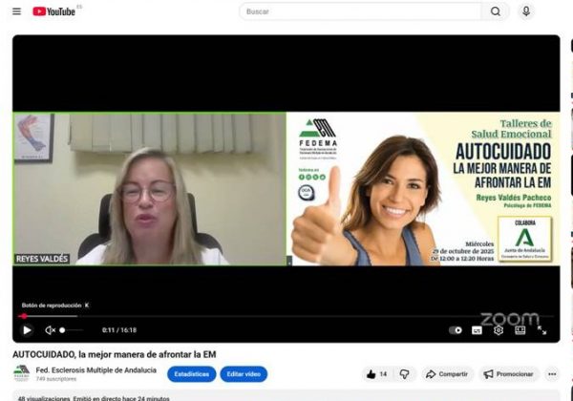Adjust the volume slider
This screenshot has width=573, height=401.
(x=72, y=330)
